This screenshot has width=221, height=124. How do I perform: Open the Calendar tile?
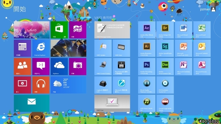pos(22,48)
